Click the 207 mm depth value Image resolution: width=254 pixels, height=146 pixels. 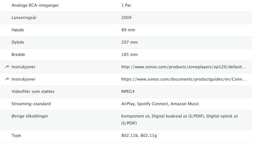tap(129, 42)
